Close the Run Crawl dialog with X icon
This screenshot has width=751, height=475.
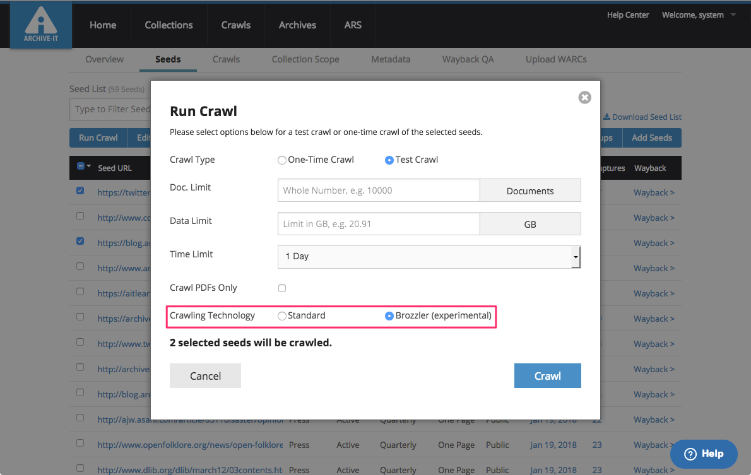584,97
